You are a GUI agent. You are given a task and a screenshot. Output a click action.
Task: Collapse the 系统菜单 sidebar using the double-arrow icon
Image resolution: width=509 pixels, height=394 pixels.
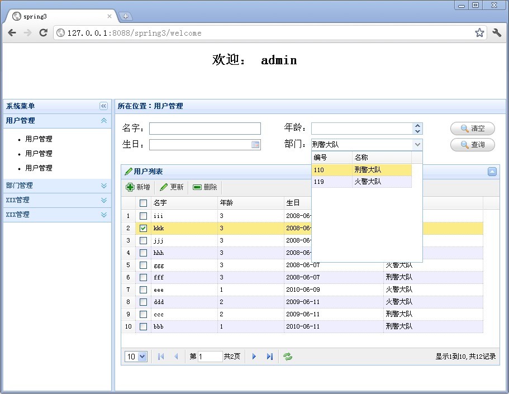[103, 106]
